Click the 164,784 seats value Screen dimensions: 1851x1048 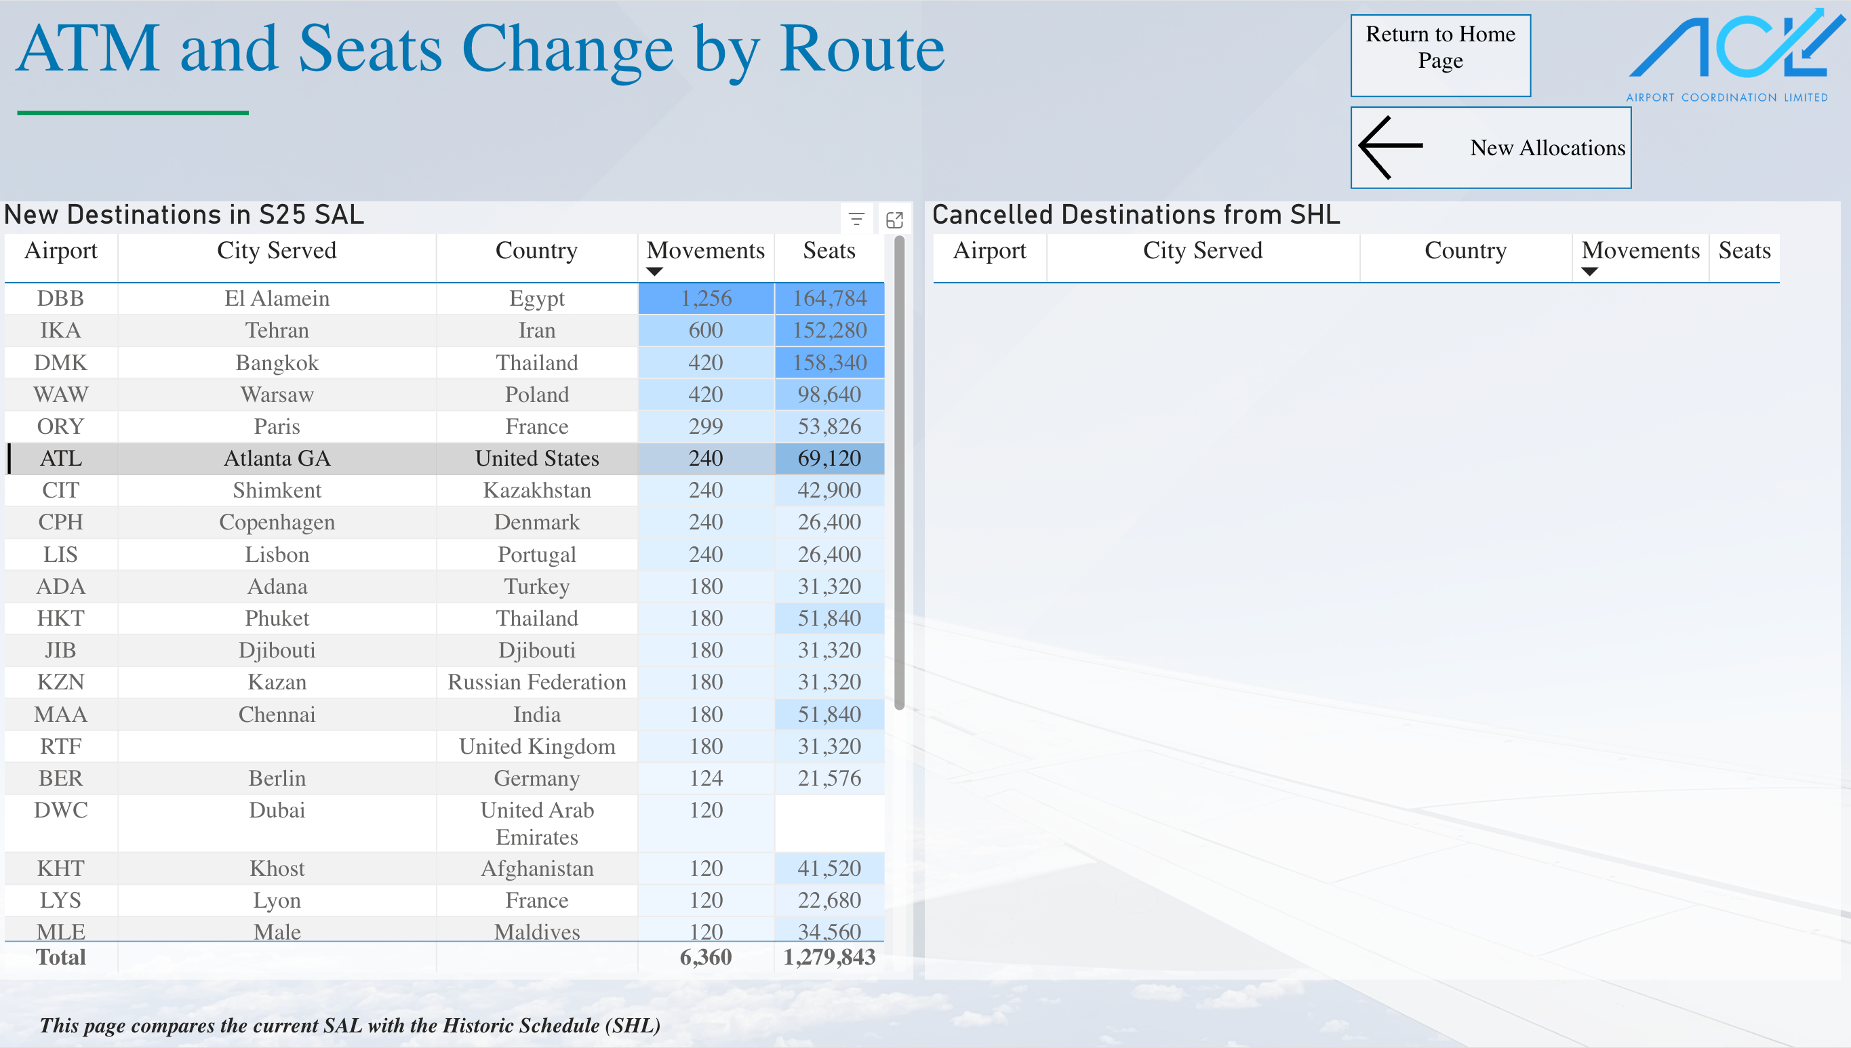click(x=829, y=298)
